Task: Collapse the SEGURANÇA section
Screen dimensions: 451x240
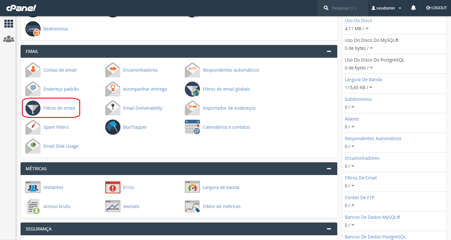Action: (x=329, y=229)
